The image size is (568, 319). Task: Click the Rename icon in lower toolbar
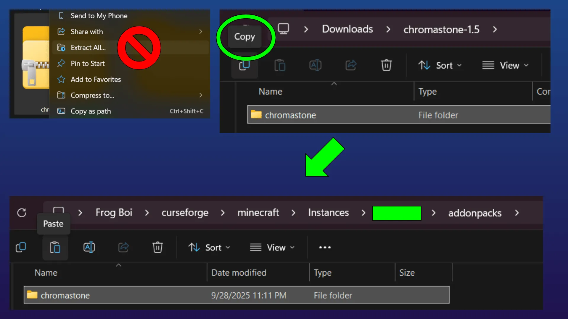click(x=89, y=247)
